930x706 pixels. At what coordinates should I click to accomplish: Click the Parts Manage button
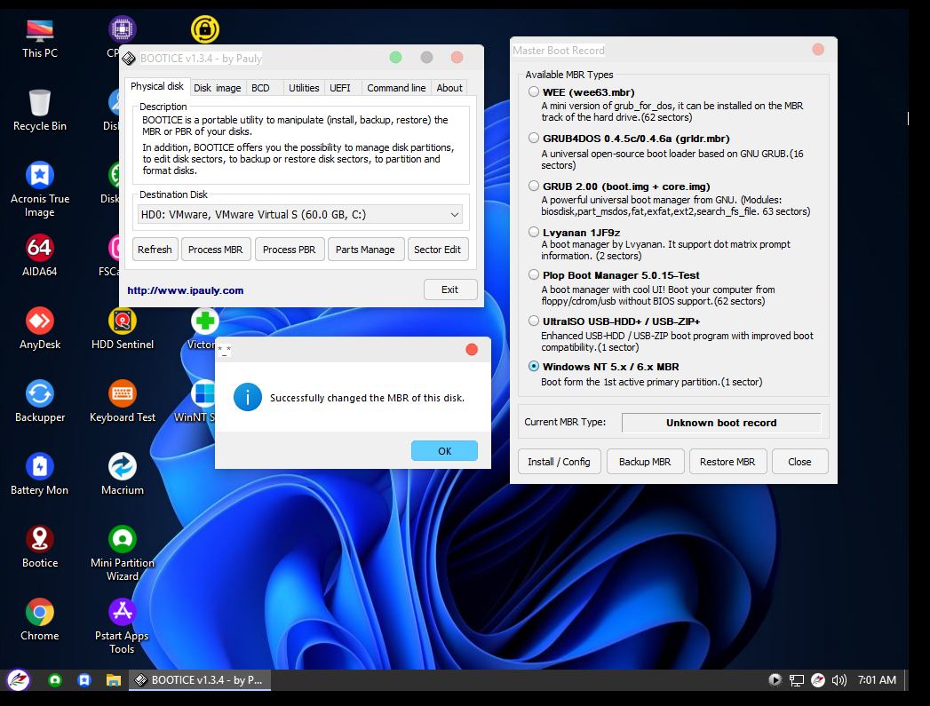click(x=365, y=250)
